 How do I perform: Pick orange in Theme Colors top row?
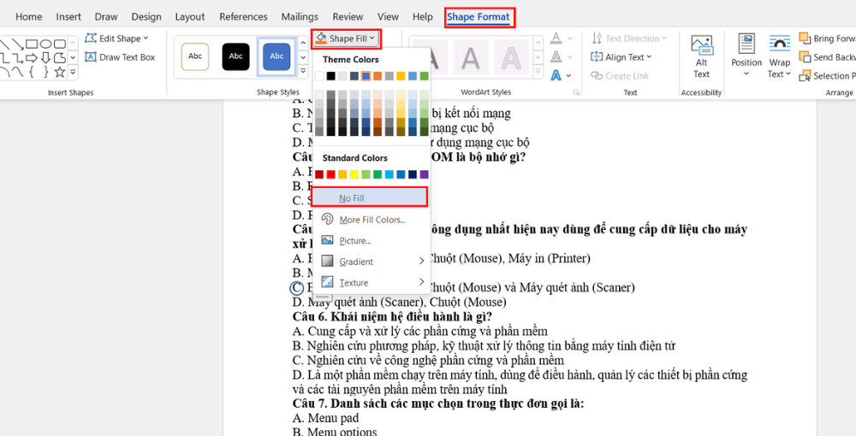[377, 76]
